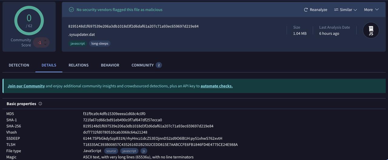Screen dimensions: 388x160
Task: Click the JS file type icon
Action: tap(371, 30)
